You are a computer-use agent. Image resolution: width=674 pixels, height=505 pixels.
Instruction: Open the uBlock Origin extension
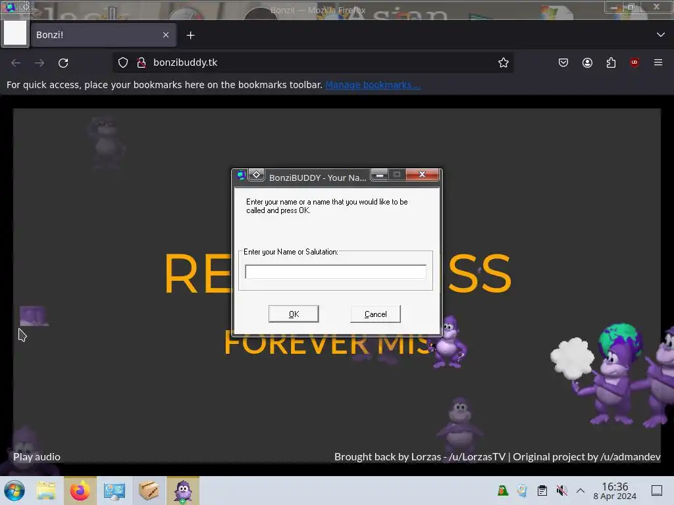click(635, 62)
